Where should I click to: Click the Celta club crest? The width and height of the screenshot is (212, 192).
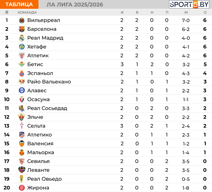[22, 126]
